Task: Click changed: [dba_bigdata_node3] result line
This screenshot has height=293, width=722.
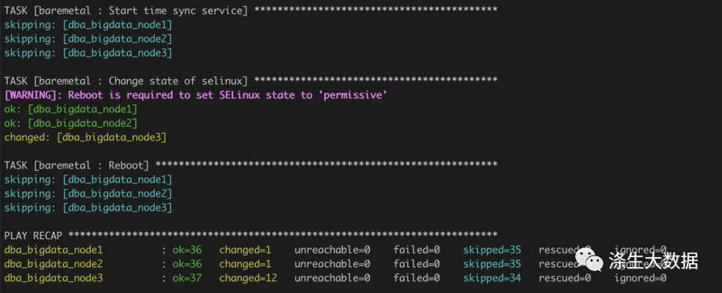Action: [86, 138]
